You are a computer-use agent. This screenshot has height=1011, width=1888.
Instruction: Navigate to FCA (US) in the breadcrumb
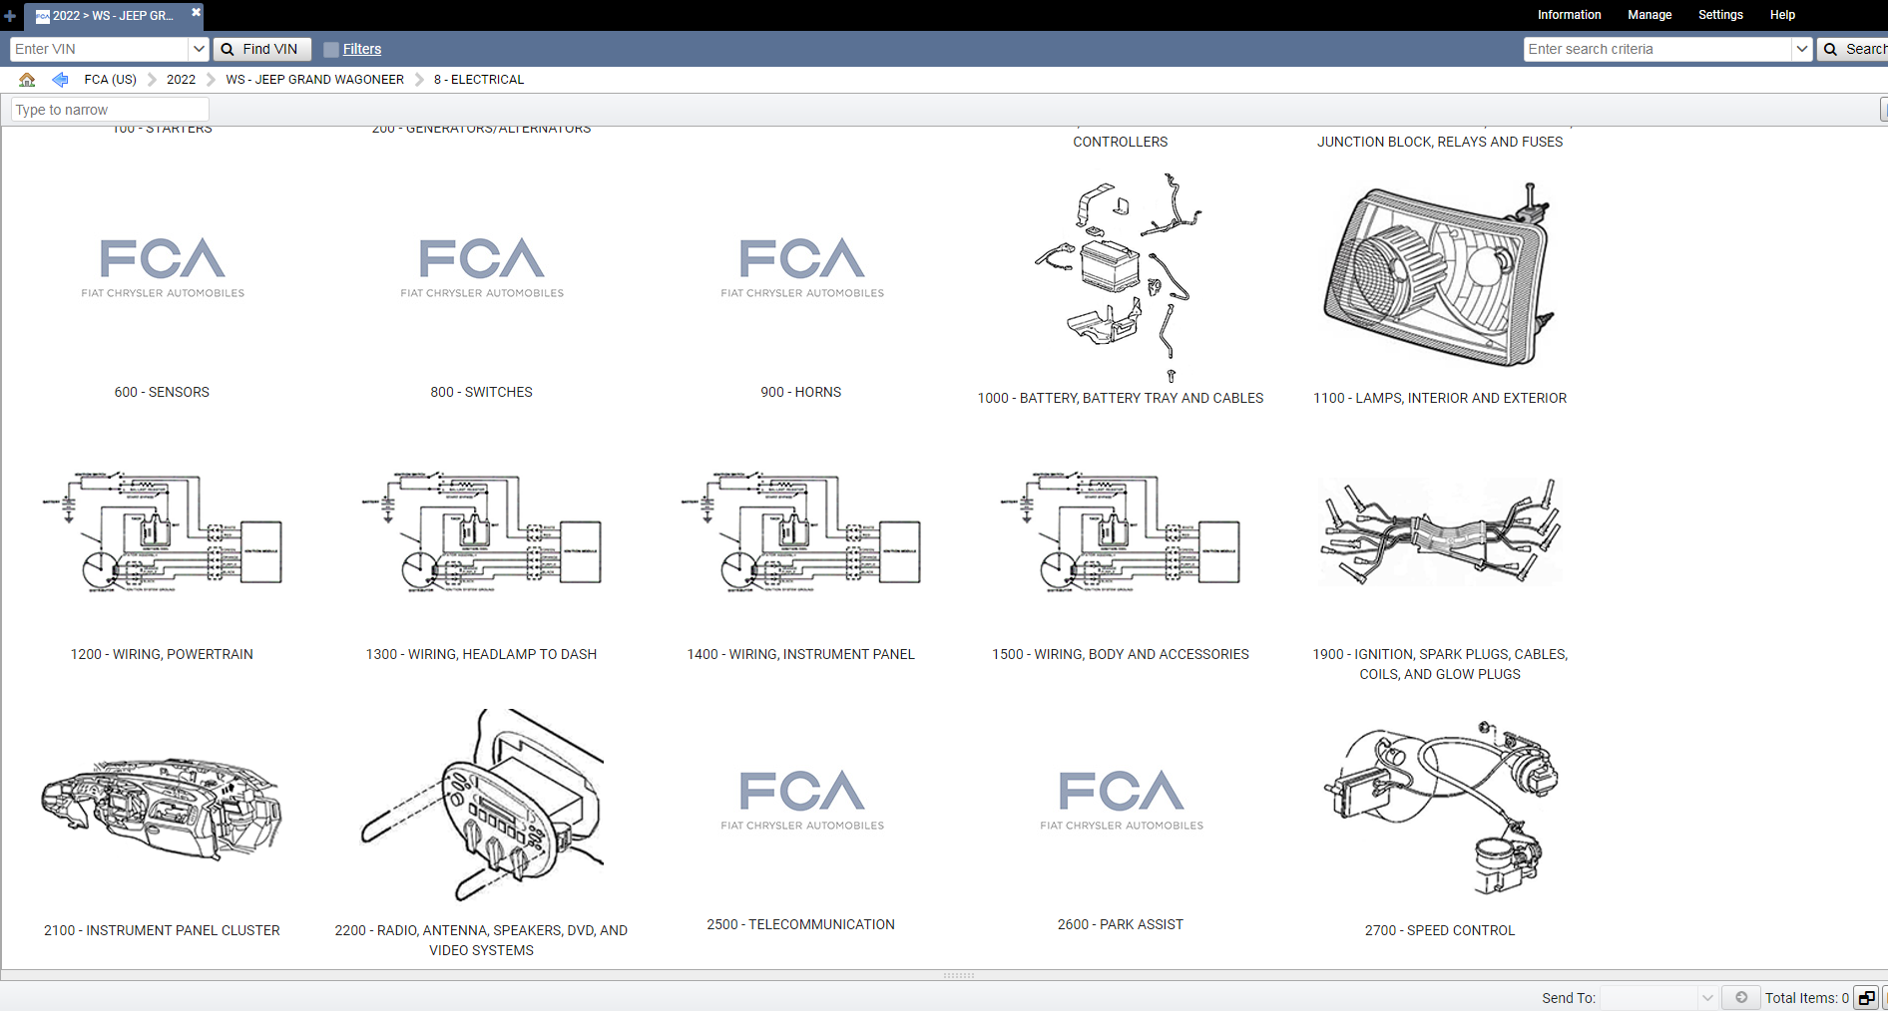[110, 80]
